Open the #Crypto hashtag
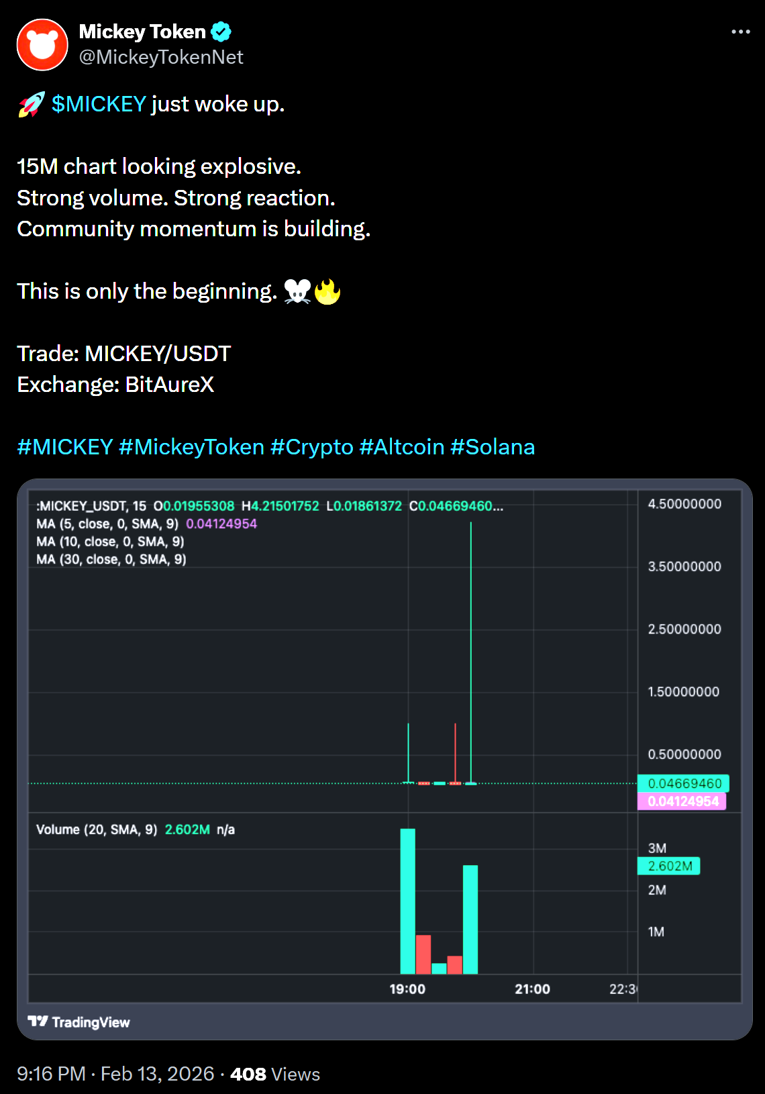765x1094 pixels. (311, 447)
